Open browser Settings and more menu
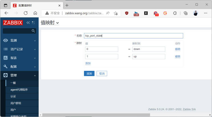 point(206,13)
